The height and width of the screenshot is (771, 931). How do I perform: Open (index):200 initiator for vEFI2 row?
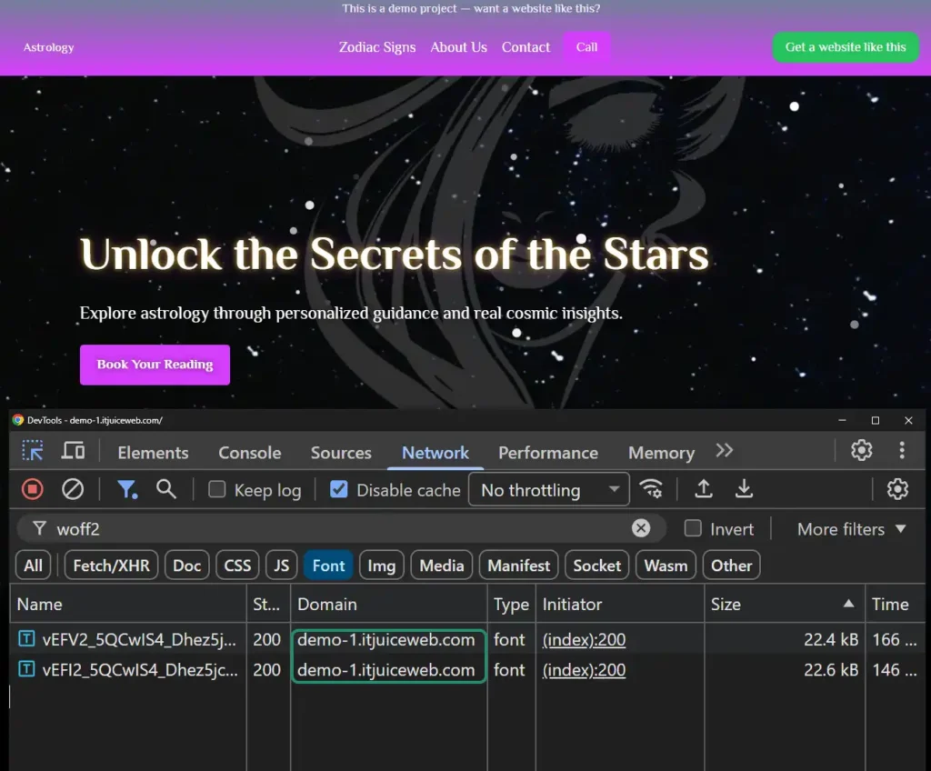pos(584,669)
